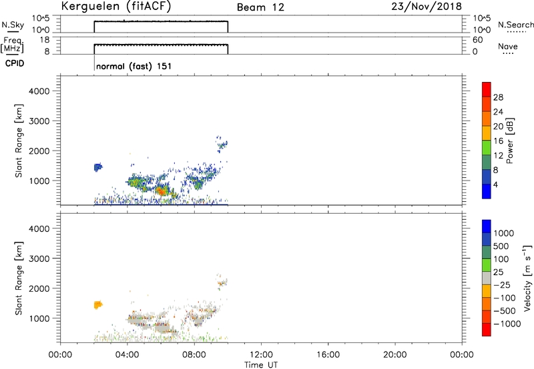This screenshot has width=534, height=369.
Task: Click the 'Velocity [m s-1]' colorbar label
Action: tap(527, 278)
